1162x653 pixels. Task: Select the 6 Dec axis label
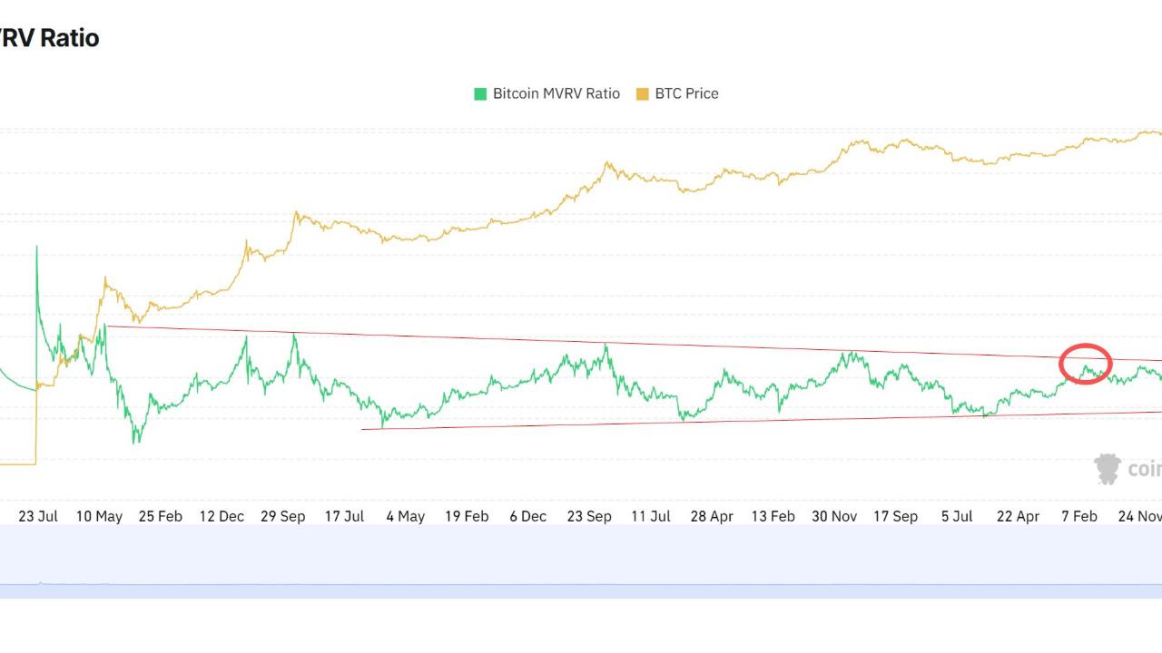click(527, 516)
